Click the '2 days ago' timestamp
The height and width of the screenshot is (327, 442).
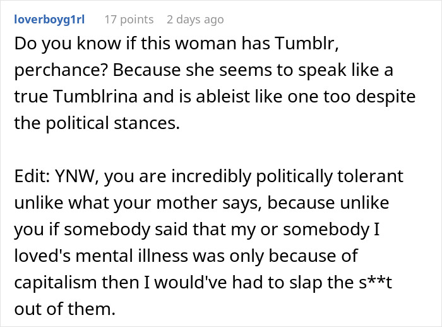[x=194, y=20]
